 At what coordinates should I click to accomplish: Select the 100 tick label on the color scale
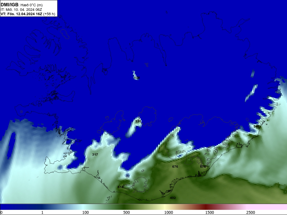pos(86,212)
